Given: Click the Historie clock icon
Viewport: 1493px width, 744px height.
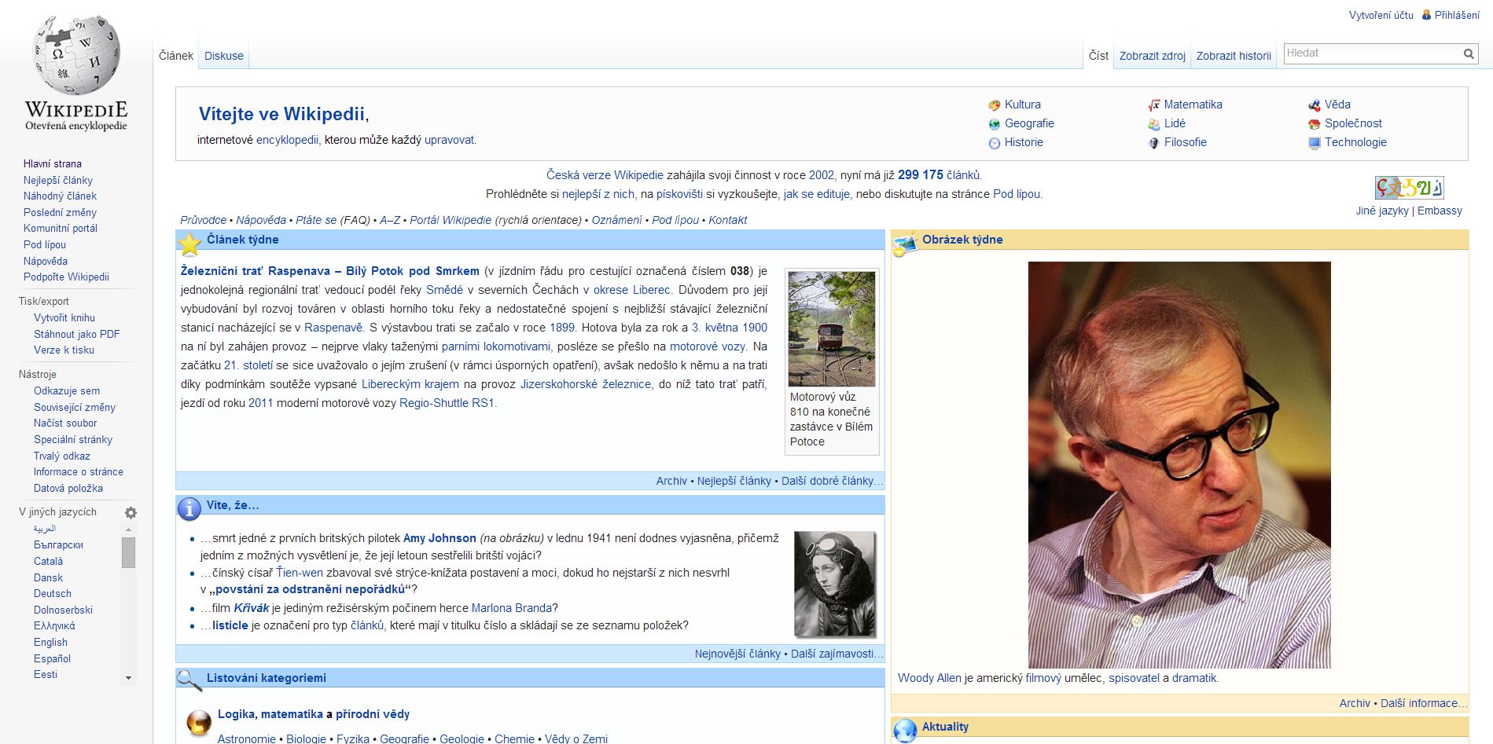Looking at the screenshot, I should 995,143.
